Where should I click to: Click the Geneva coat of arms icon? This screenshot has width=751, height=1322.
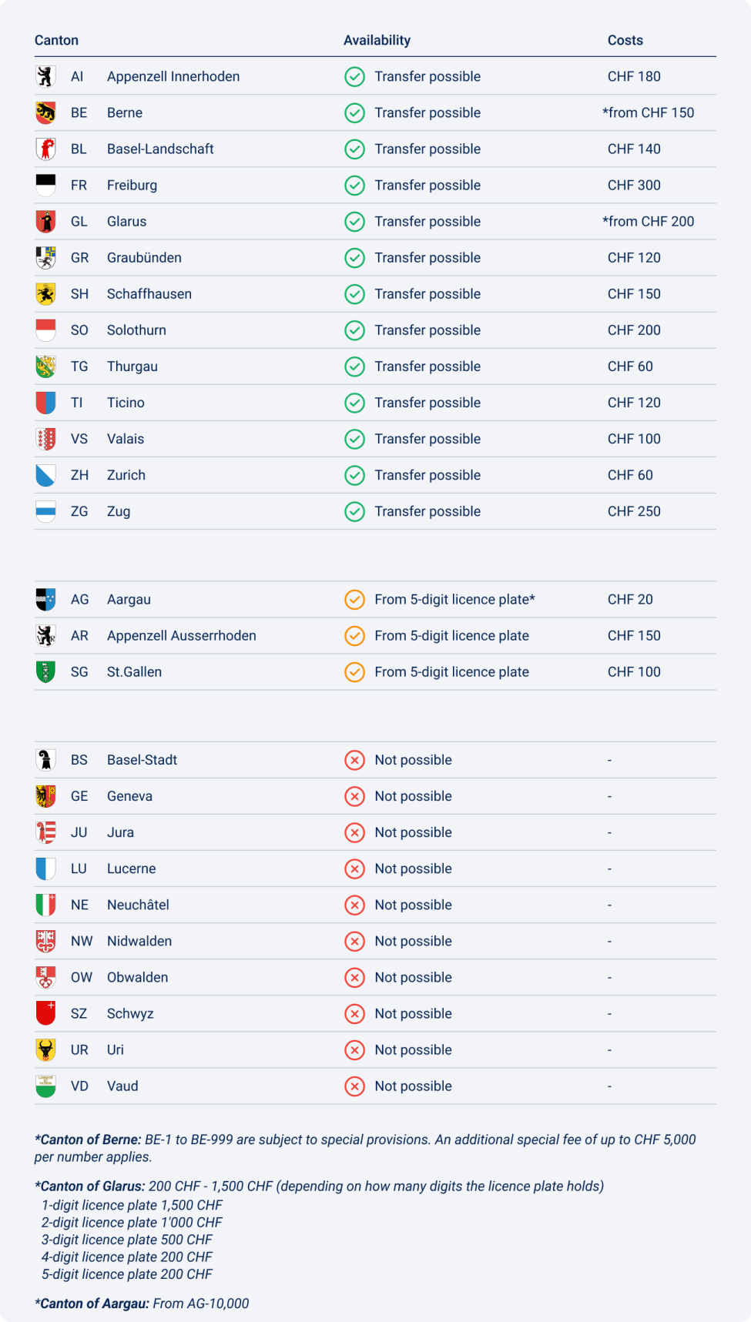click(45, 796)
